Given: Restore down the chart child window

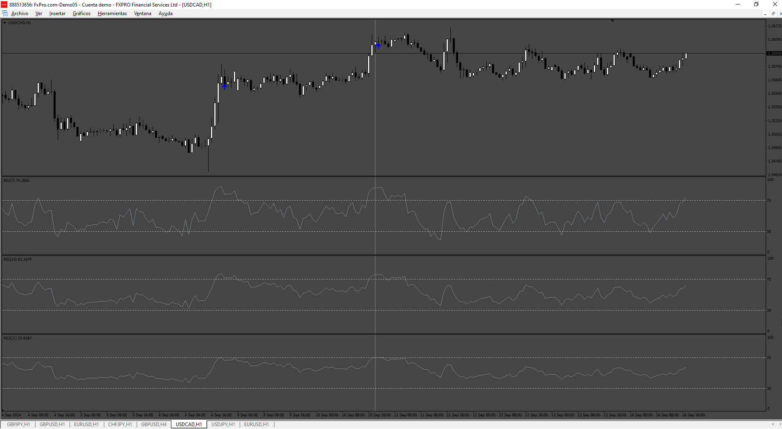Looking at the screenshot, I should [x=773, y=13].
